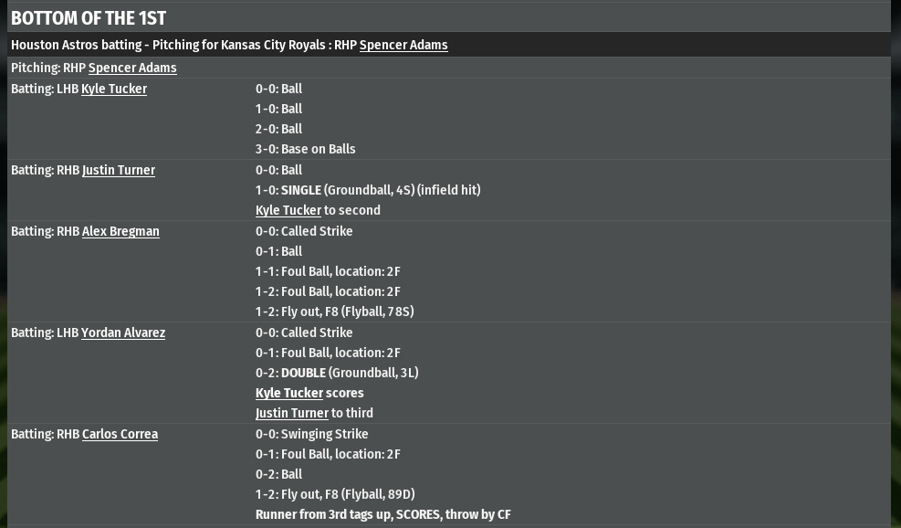The width and height of the screenshot is (901, 528).
Task: Select the "3-0: Base on Balls" line
Action: [x=306, y=149]
